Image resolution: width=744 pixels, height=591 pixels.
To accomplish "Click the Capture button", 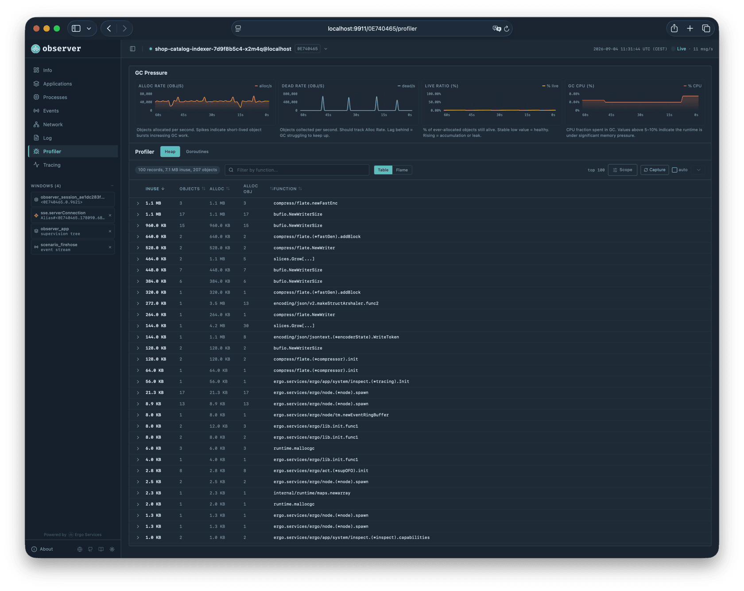I will tap(655, 170).
